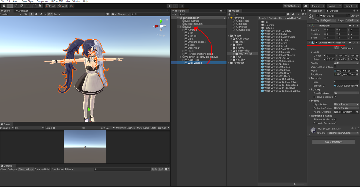Expand the Armature node in Hierarchy
This screenshot has height=187, width=360.
point(184,30)
